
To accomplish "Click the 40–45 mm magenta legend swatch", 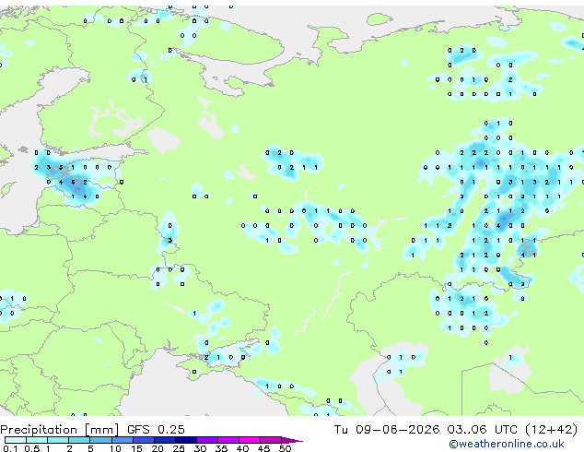I will [x=250, y=440].
